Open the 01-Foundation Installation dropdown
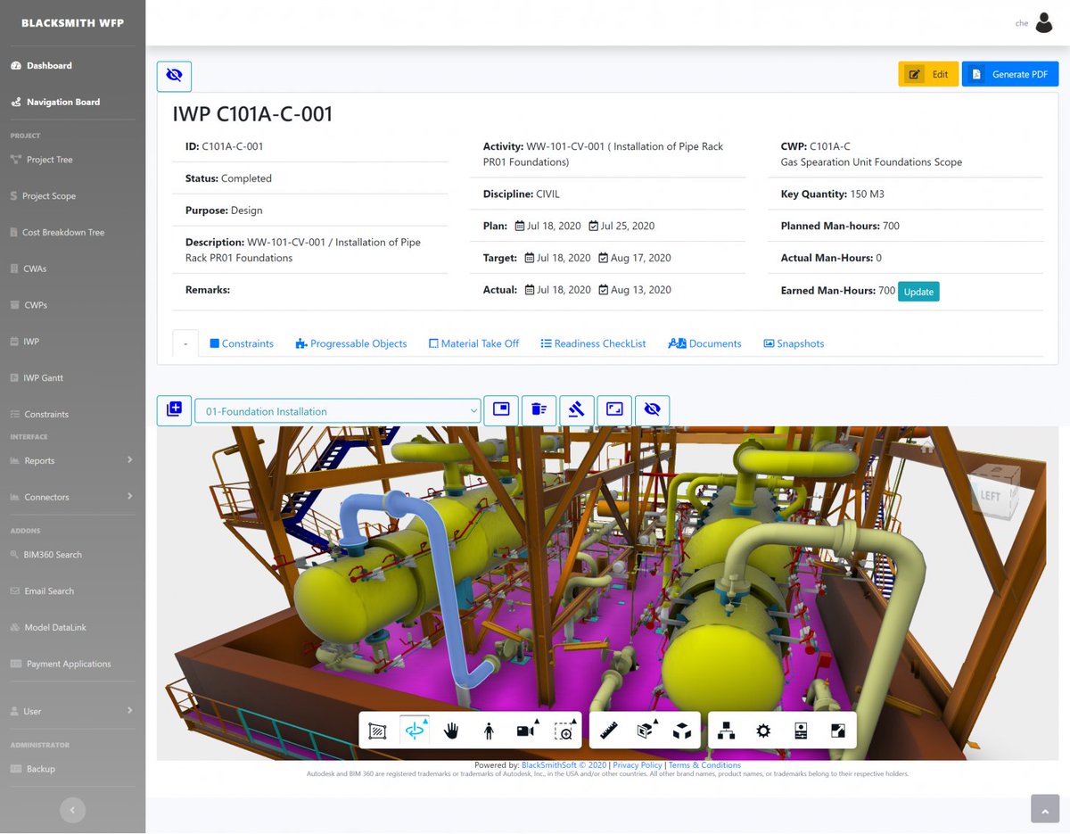1070x834 pixels. pos(337,409)
